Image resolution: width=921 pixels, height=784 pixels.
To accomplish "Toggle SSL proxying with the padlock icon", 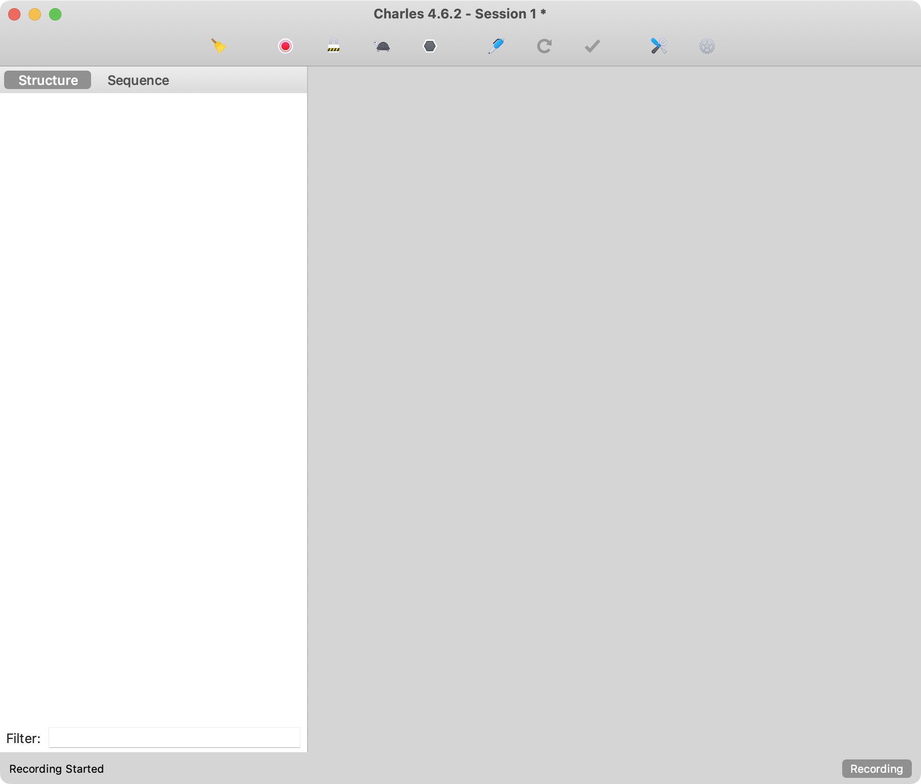I will point(334,46).
